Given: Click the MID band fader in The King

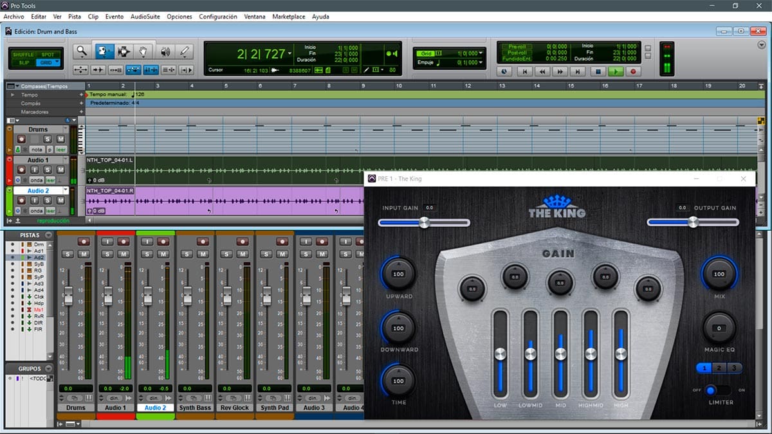Looking at the screenshot, I should point(560,354).
